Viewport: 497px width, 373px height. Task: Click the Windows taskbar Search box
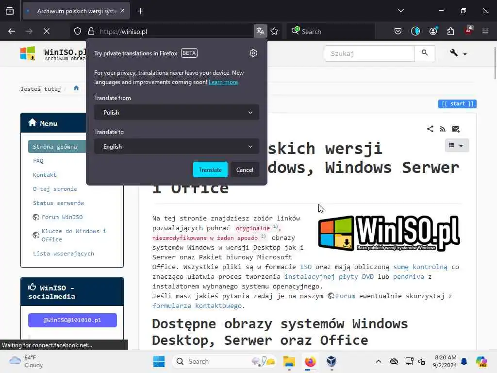pos(224,361)
